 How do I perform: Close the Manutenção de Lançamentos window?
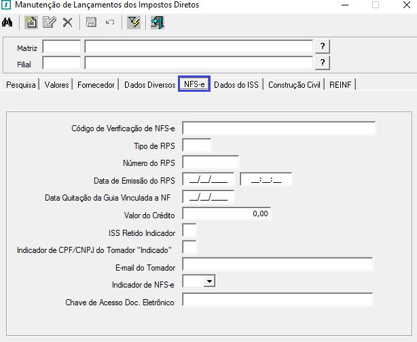pyautogui.click(x=407, y=5)
